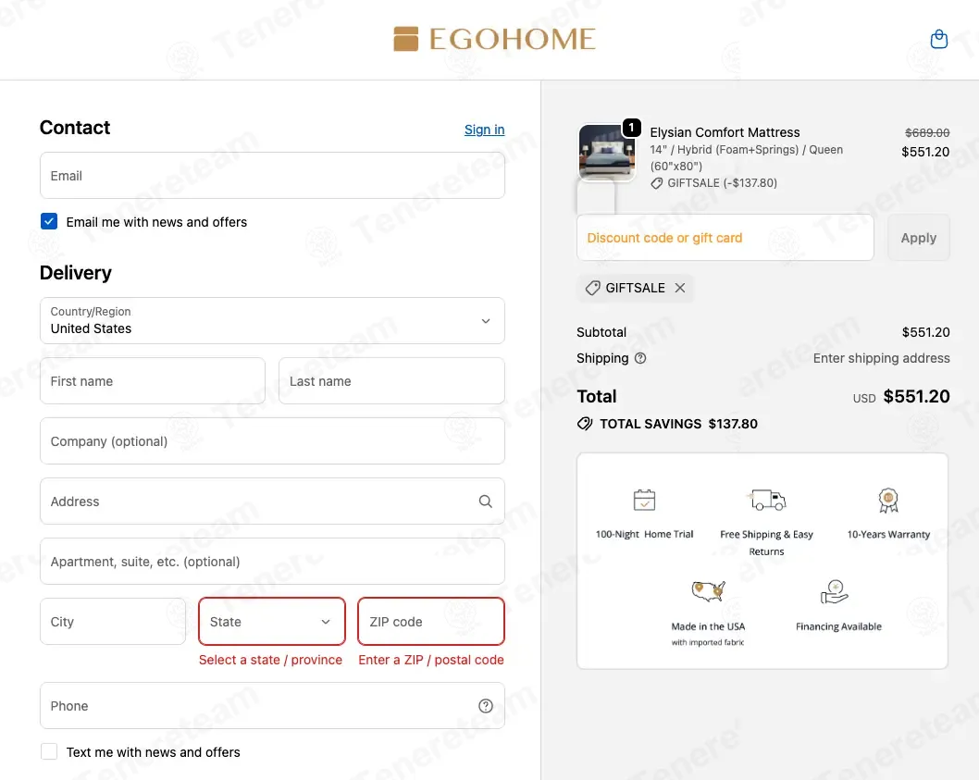Focus the Discount code or gift card field
The height and width of the screenshot is (780, 979).
pyautogui.click(x=725, y=237)
